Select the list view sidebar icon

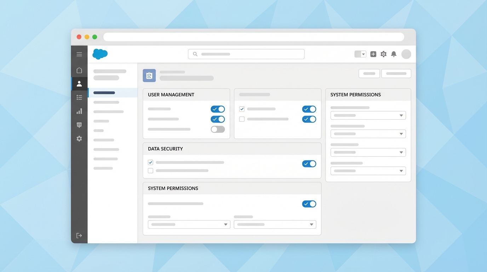pos(79,97)
